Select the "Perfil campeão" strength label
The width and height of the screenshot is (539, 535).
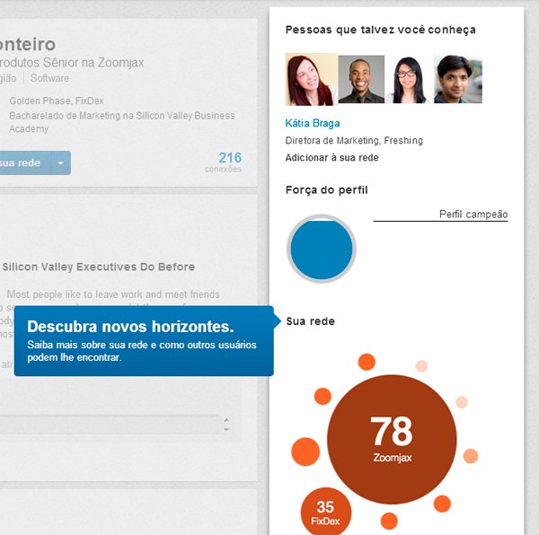[473, 215]
